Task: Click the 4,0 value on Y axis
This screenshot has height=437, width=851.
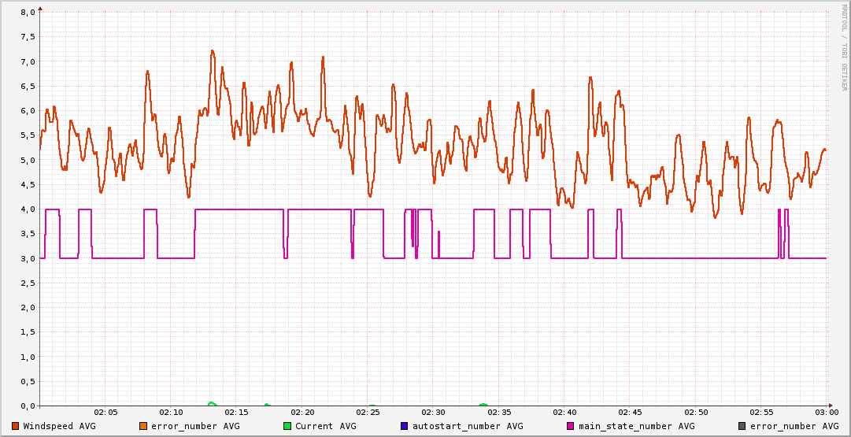Action: point(28,209)
